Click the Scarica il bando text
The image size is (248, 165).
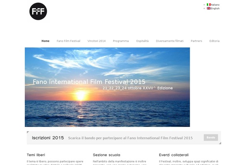click(x=130, y=138)
